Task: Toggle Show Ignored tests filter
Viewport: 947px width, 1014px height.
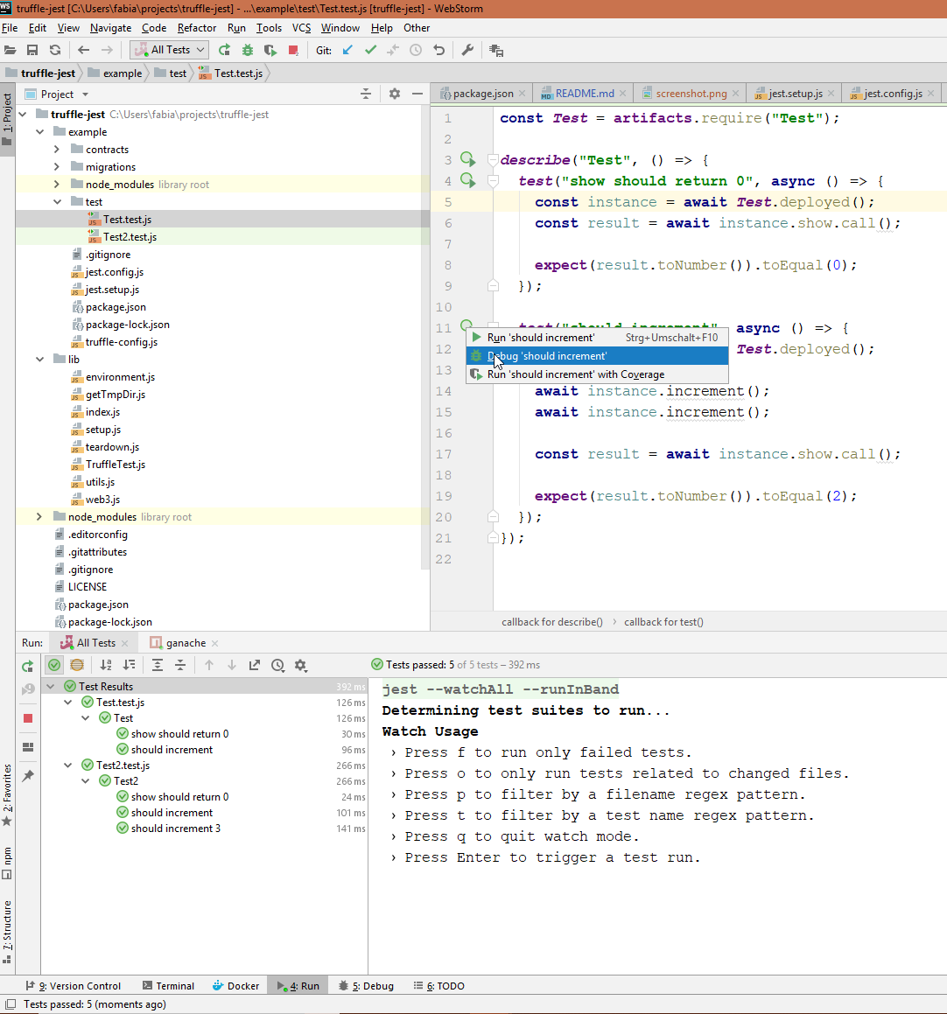Action: (x=77, y=666)
